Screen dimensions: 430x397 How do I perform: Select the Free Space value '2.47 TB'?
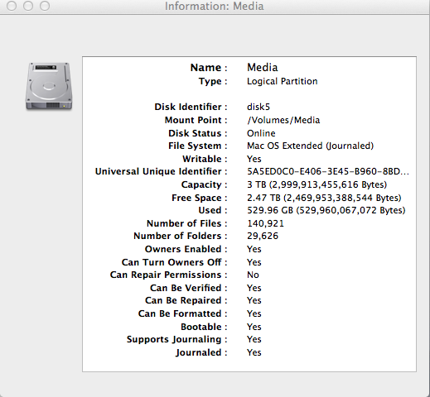coord(324,198)
